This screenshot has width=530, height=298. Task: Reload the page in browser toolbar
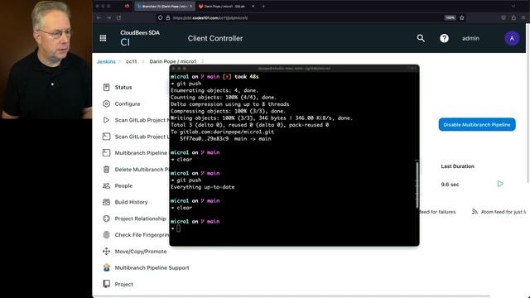118,17
